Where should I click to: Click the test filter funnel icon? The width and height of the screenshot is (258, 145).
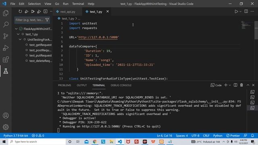pos(47,20)
